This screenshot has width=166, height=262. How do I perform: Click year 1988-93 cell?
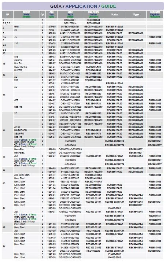coord(52,123)
